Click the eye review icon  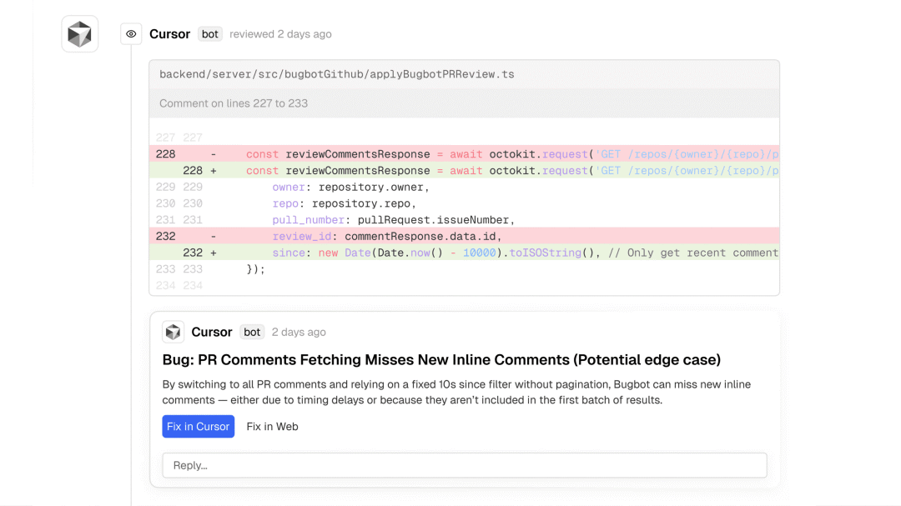click(131, 34)
